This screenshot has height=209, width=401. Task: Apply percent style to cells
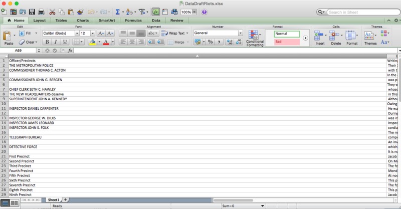coord(210,42)
